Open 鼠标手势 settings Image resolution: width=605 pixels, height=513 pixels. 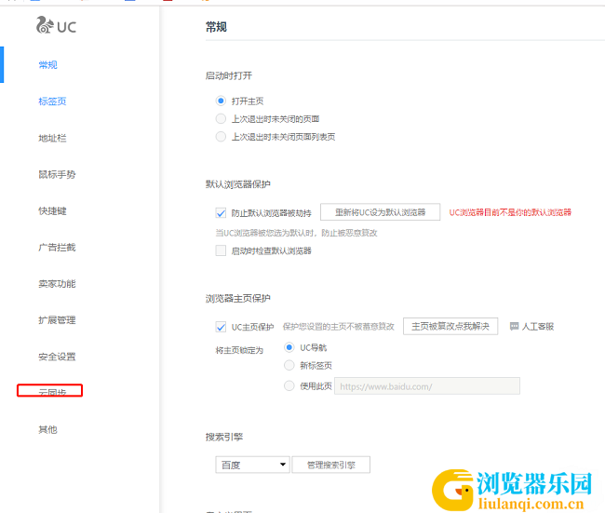click(x=57, y=174)
